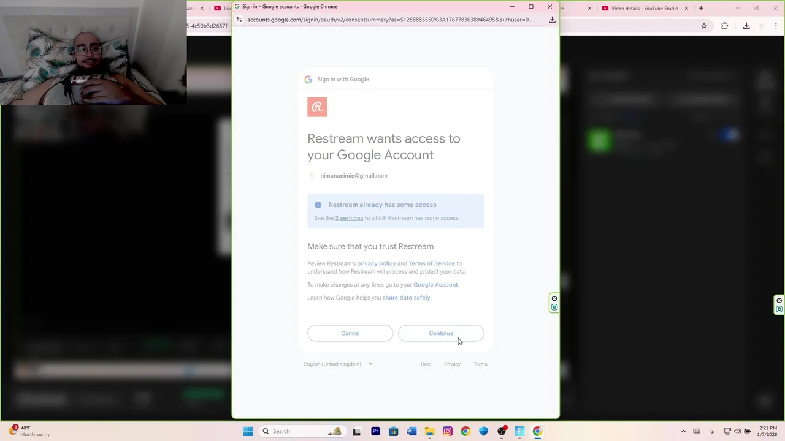Viewport: 785px width, 441px height.
Task: Open Task View from the taskbar
Action: [x=357, y=431]
